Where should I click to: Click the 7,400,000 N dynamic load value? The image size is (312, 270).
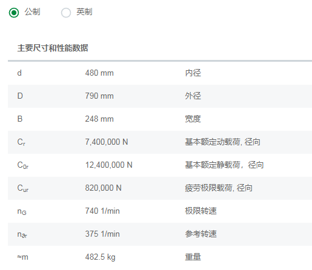click(107, 142)
